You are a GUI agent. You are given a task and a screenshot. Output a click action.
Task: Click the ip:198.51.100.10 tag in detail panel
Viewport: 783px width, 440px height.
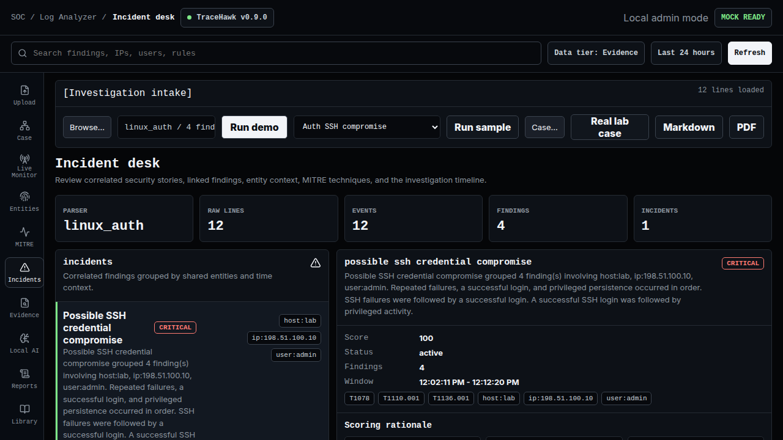coord(561,398)
